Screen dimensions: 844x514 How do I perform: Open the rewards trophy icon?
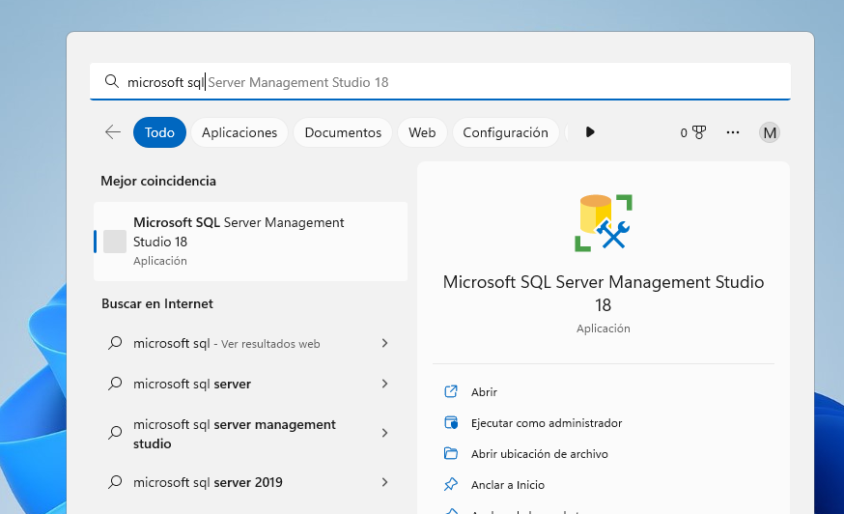coord(699,132)
